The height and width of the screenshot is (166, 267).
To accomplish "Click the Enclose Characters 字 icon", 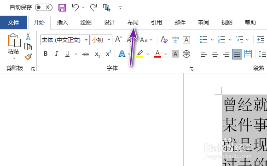I will tap(186, 54).
